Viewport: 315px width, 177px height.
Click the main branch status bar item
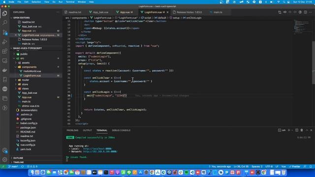13,167
